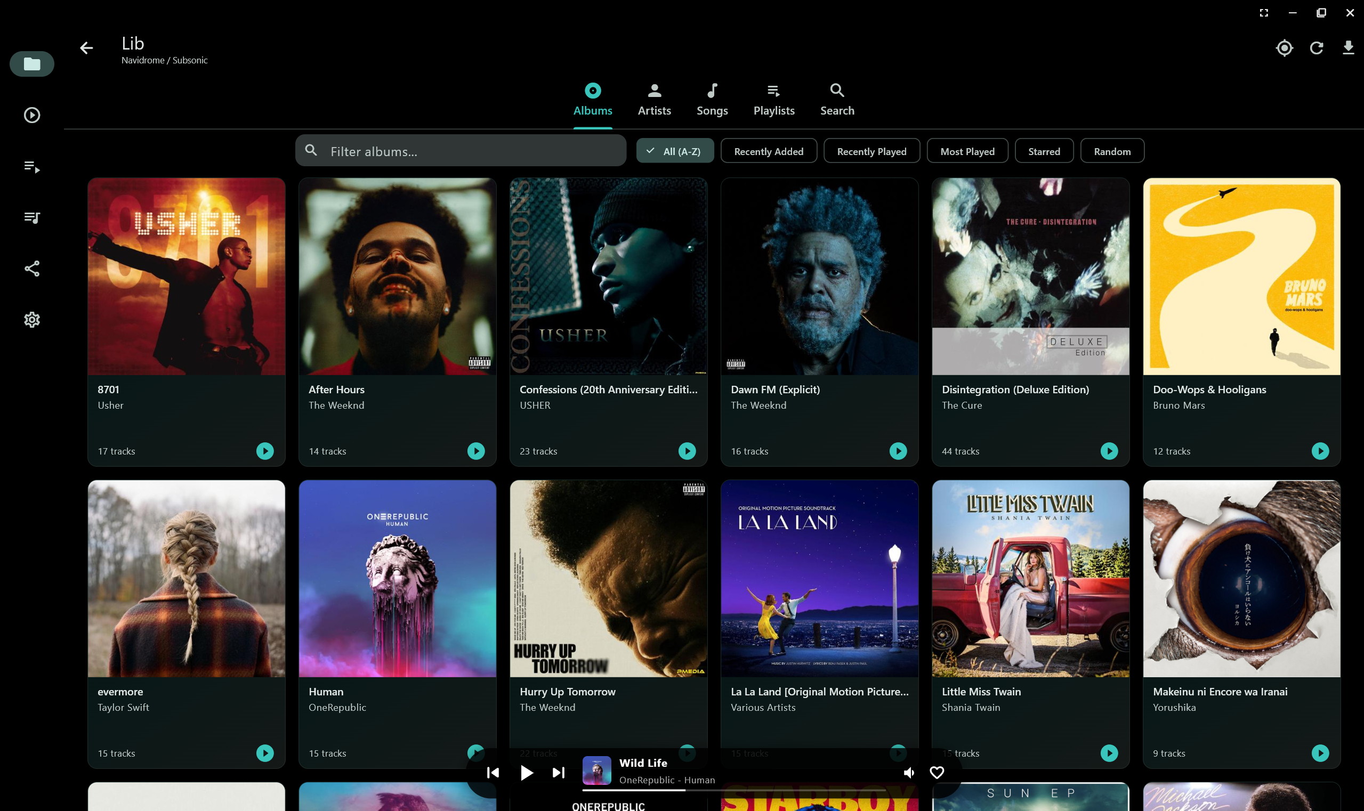Click the Confessions 20th Anniversary title

pos(609,389)
